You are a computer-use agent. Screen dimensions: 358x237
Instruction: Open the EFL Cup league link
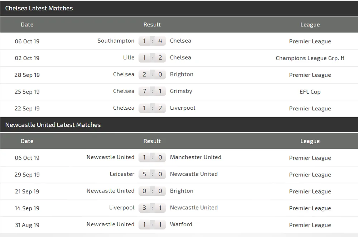(x=310, y=92)
